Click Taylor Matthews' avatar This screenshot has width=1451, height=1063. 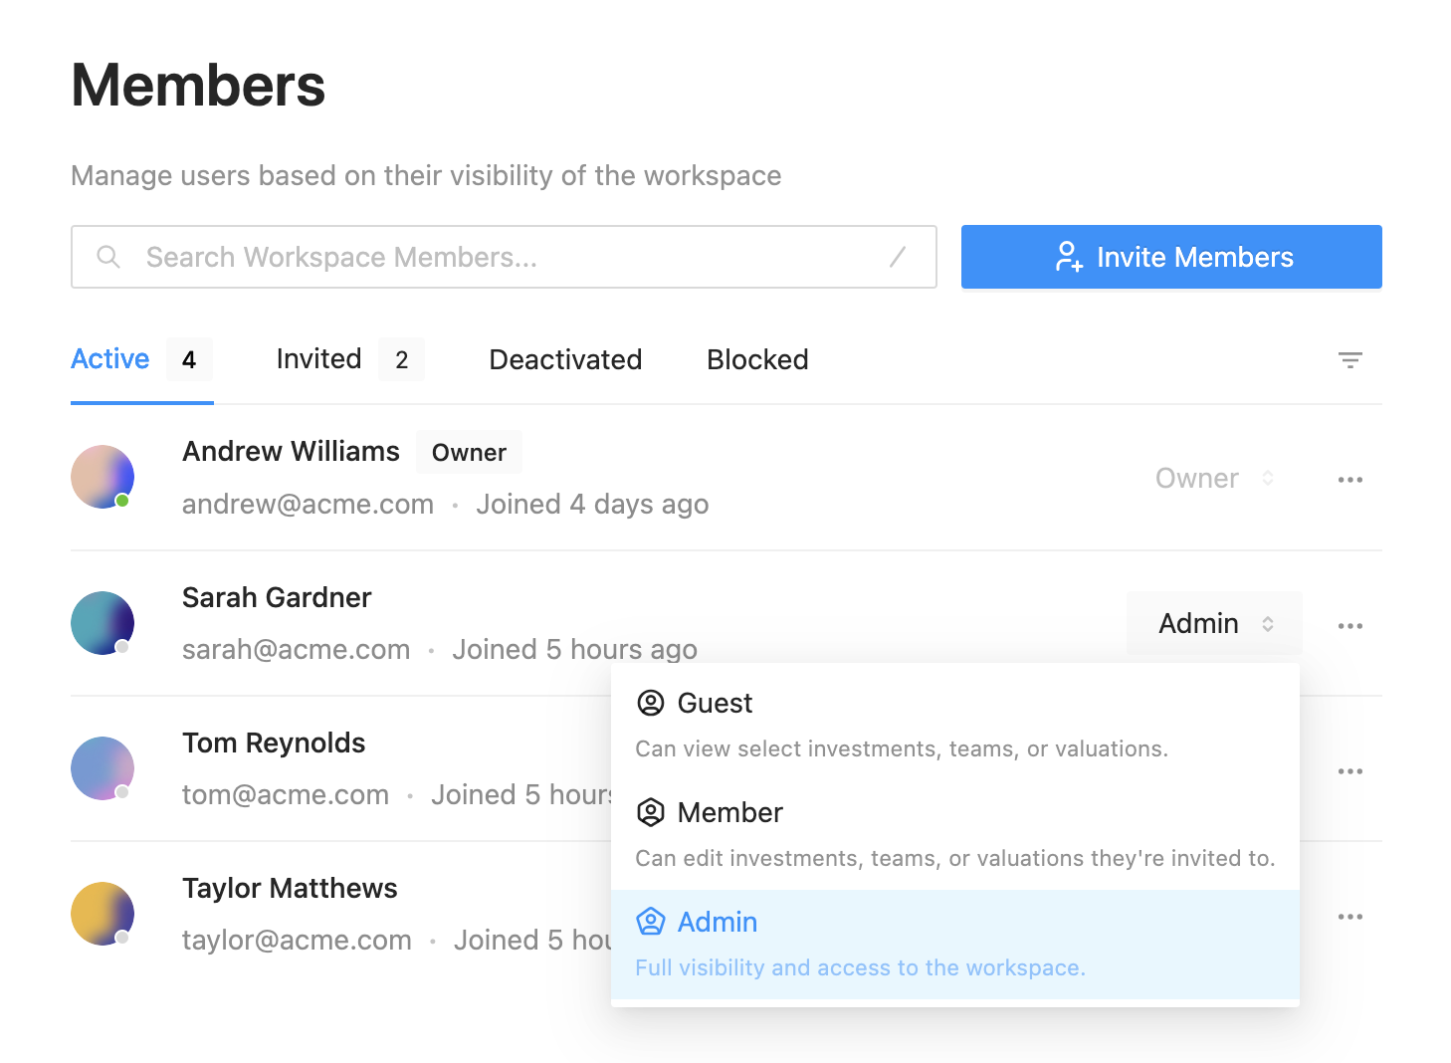(103, 914)
